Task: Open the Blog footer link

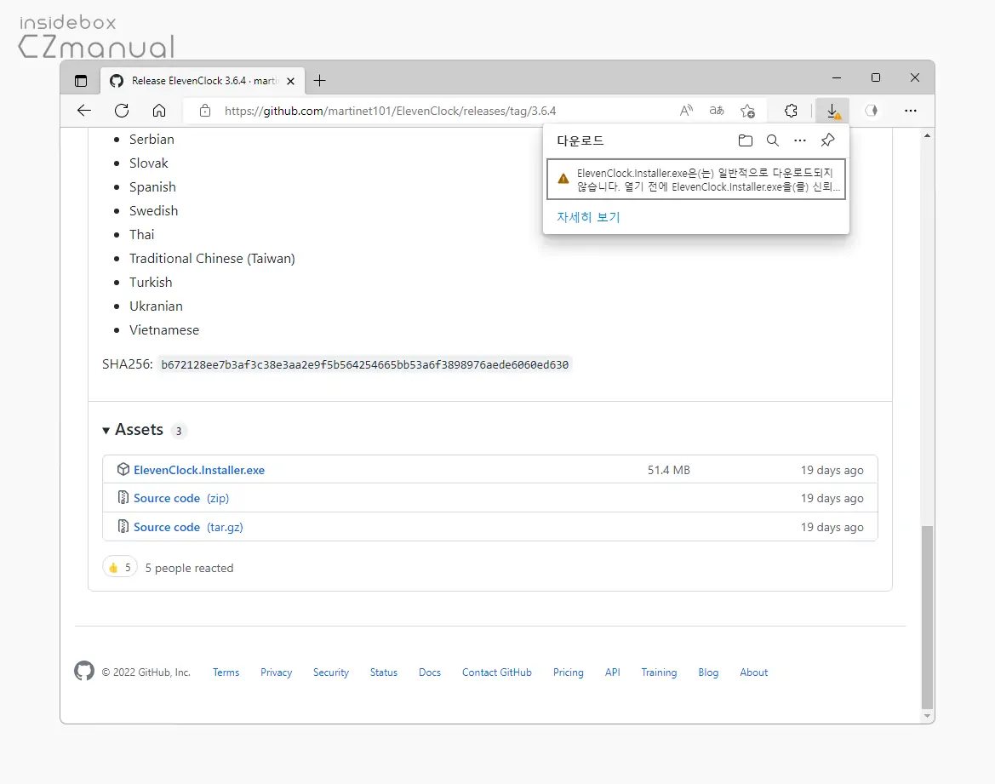Action: [x=708, y=672]
